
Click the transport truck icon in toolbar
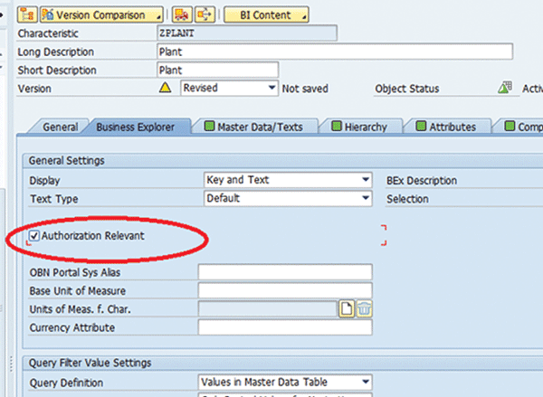pyautogui.click(x=181, y=14)
